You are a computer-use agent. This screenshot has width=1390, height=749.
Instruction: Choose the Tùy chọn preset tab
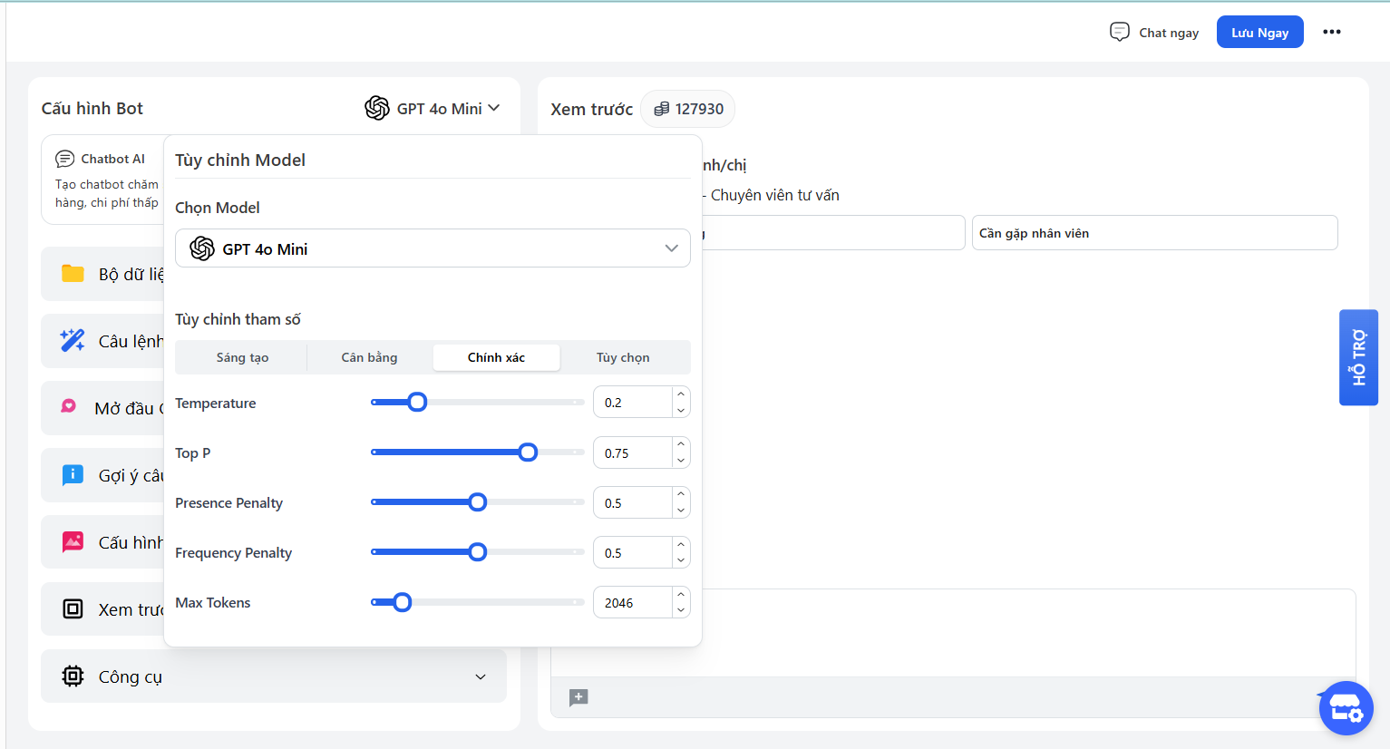click(623, 357)
